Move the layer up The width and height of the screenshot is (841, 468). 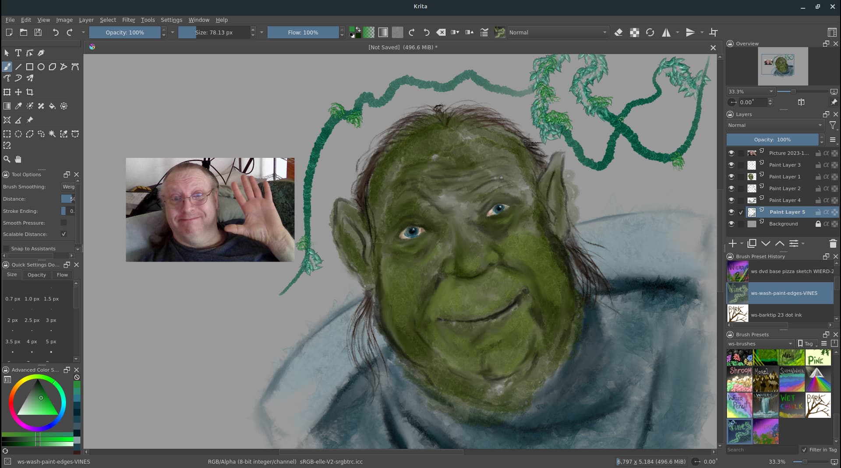(780, 244)
